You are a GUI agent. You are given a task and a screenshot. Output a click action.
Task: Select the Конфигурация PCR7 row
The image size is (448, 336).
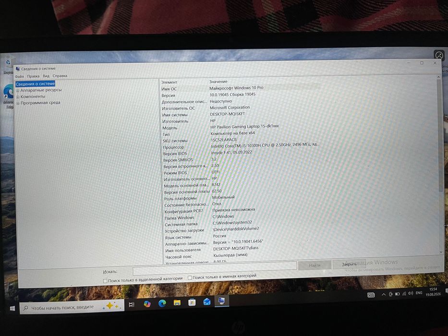[x=242, y=211]
